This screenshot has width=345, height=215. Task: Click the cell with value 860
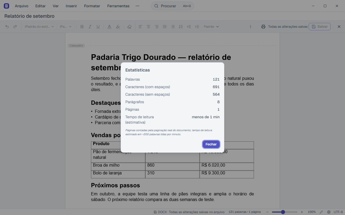(x=172, y=166)
